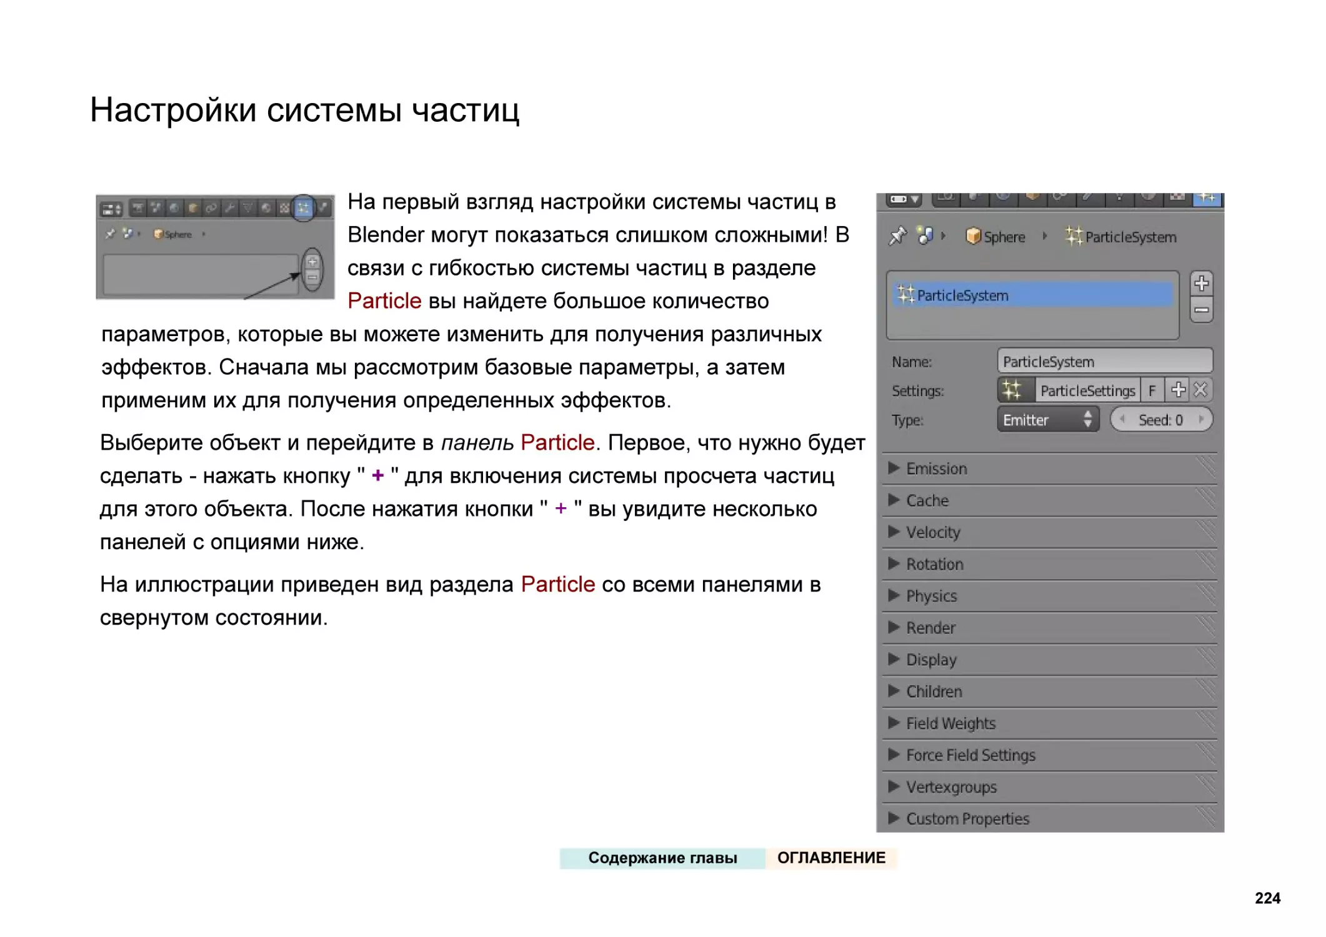This screenshot has width=1326, height=937.
Task: Click circled minus button in the small panel
Action: [x=312, y=278]
